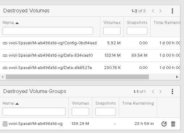Sort Destroyed Volumes by Snapshots column
The width and height of the screenshot is (184, 133).
(137, 23)
